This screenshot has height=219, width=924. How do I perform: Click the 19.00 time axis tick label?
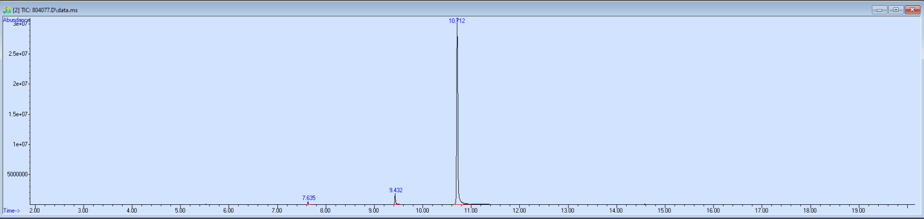[x=858, y=211]
